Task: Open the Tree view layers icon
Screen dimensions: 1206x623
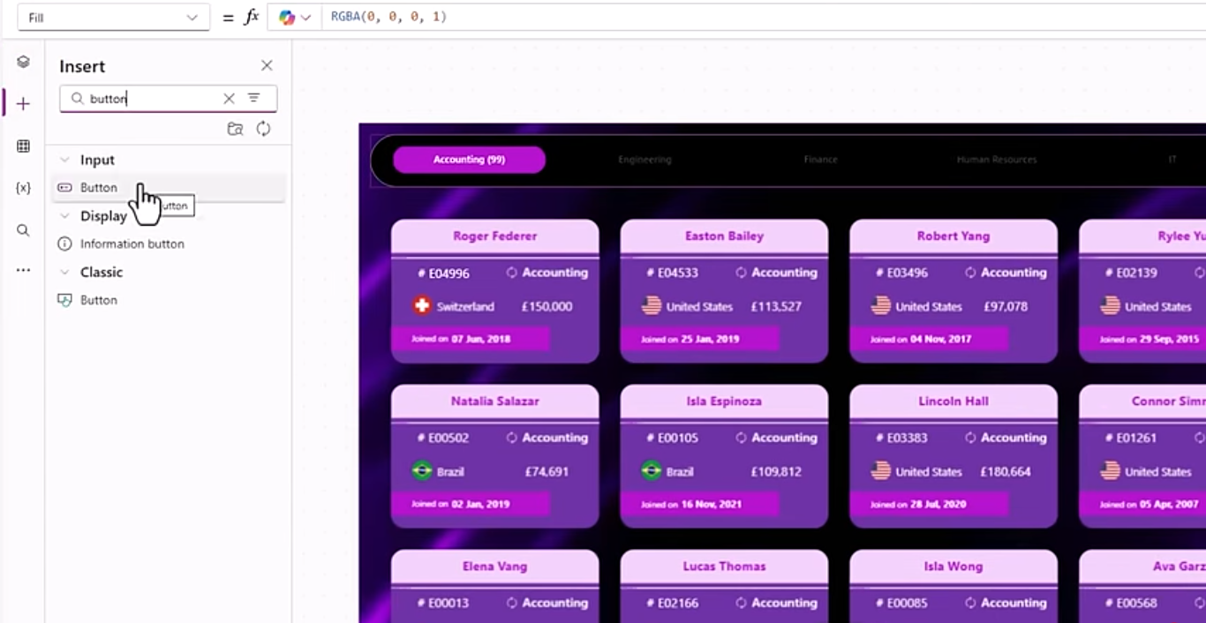Action: [23, 62]
